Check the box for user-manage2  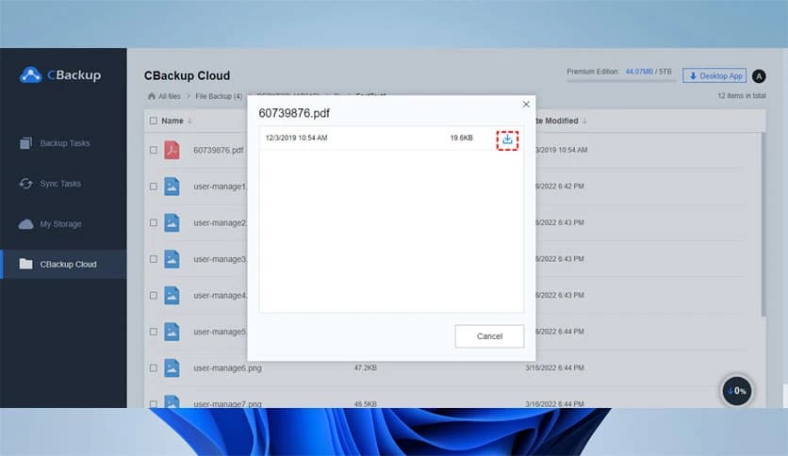point(154,223)
